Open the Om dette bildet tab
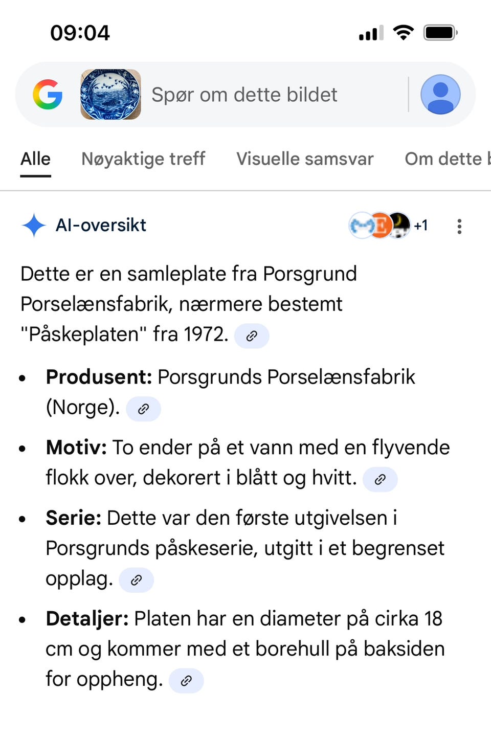Image resolution: width=491 pixels, height=737 pixels. [x=448, y=159]
